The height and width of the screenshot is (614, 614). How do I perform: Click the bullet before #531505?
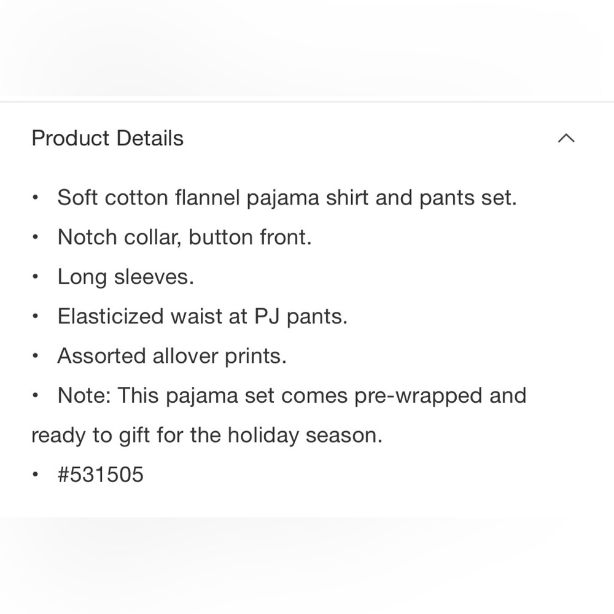point(36,475)
